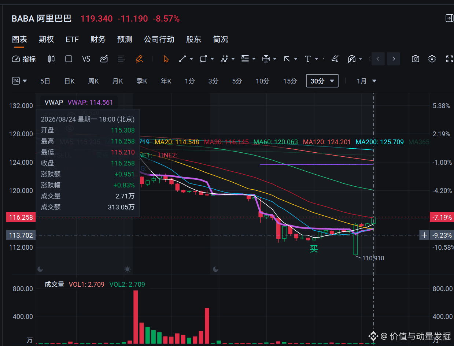Click the 116.258 price tag on axis
This screenshot has width=454, height=346.
[x=21, y=217]
